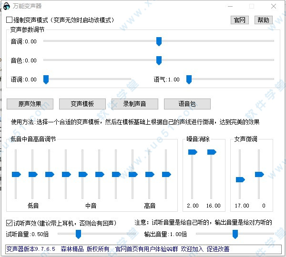Image resolution: width=286 pixels, height=257 pixels.
Task: Select 原声效果 button
Action: coord(30,104)
